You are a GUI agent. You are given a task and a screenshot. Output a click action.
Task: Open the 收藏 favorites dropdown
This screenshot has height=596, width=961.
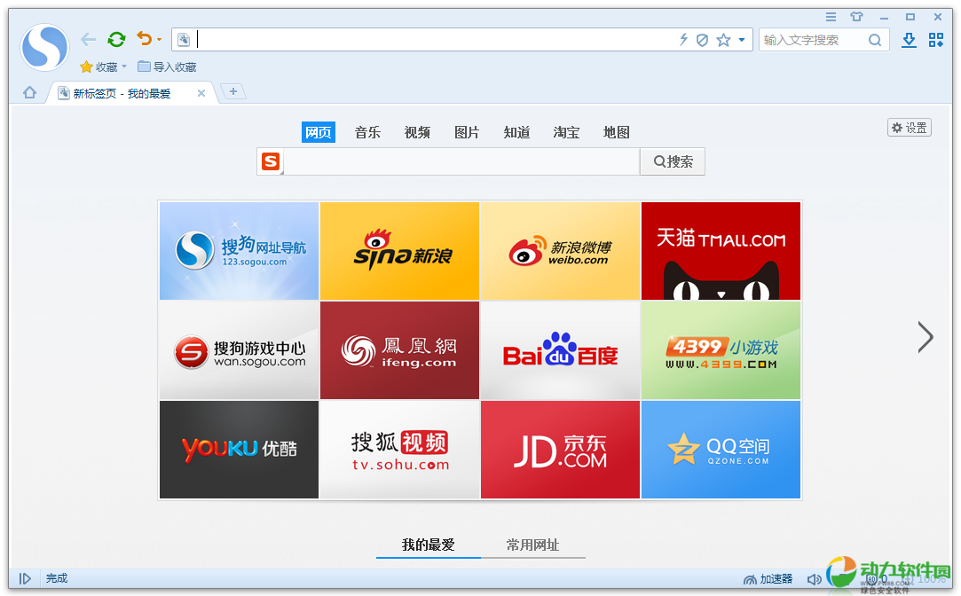click(x=104, y=67)
